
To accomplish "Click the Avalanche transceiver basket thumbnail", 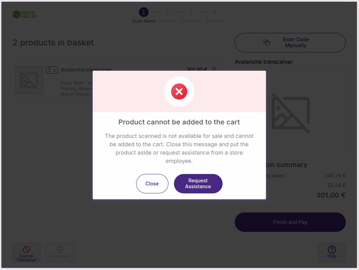I will tap(29, 80).
